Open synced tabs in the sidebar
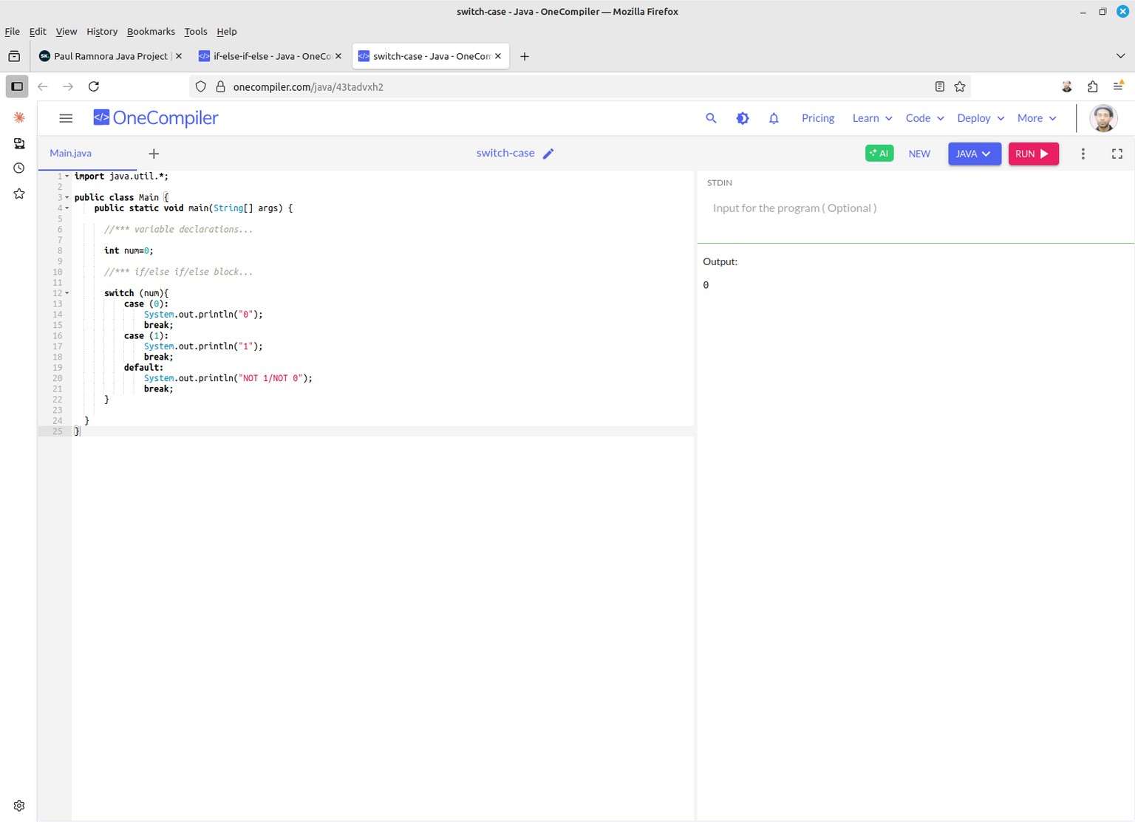The image size is (1135, 822). click(19, 143)
